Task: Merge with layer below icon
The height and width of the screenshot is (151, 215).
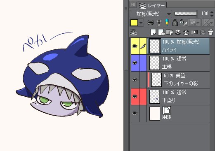Action: tap(186, 33)
